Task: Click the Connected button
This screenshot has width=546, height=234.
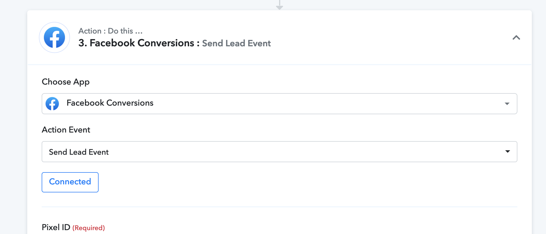Action: click(x=70, y=182)
